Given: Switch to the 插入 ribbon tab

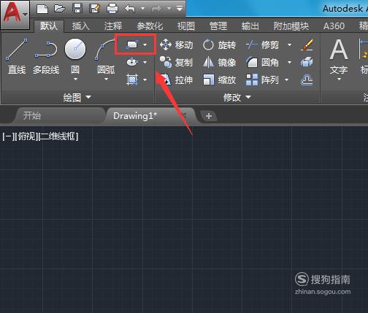Looking at the screenshot, I should coord(81,26).
